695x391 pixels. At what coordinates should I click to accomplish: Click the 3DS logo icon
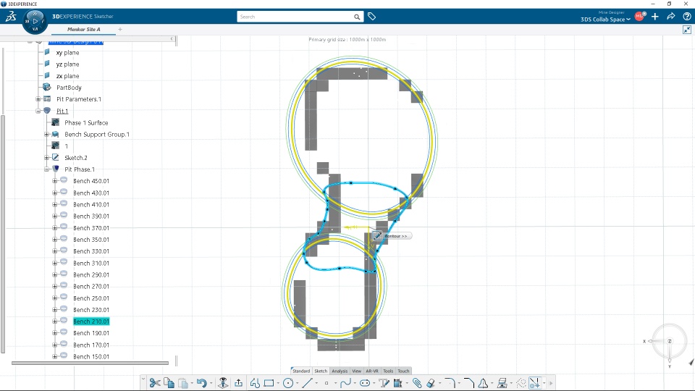pos(11,17)
